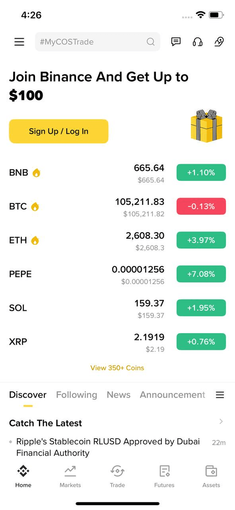Tap the yellow gift box image
Screen dimensions: 235x510
click(206, 126)
